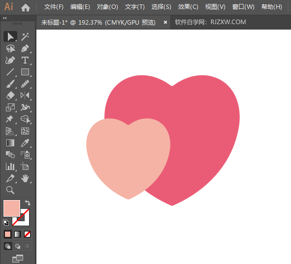Select the Rectangle tool

pos(25,72)
